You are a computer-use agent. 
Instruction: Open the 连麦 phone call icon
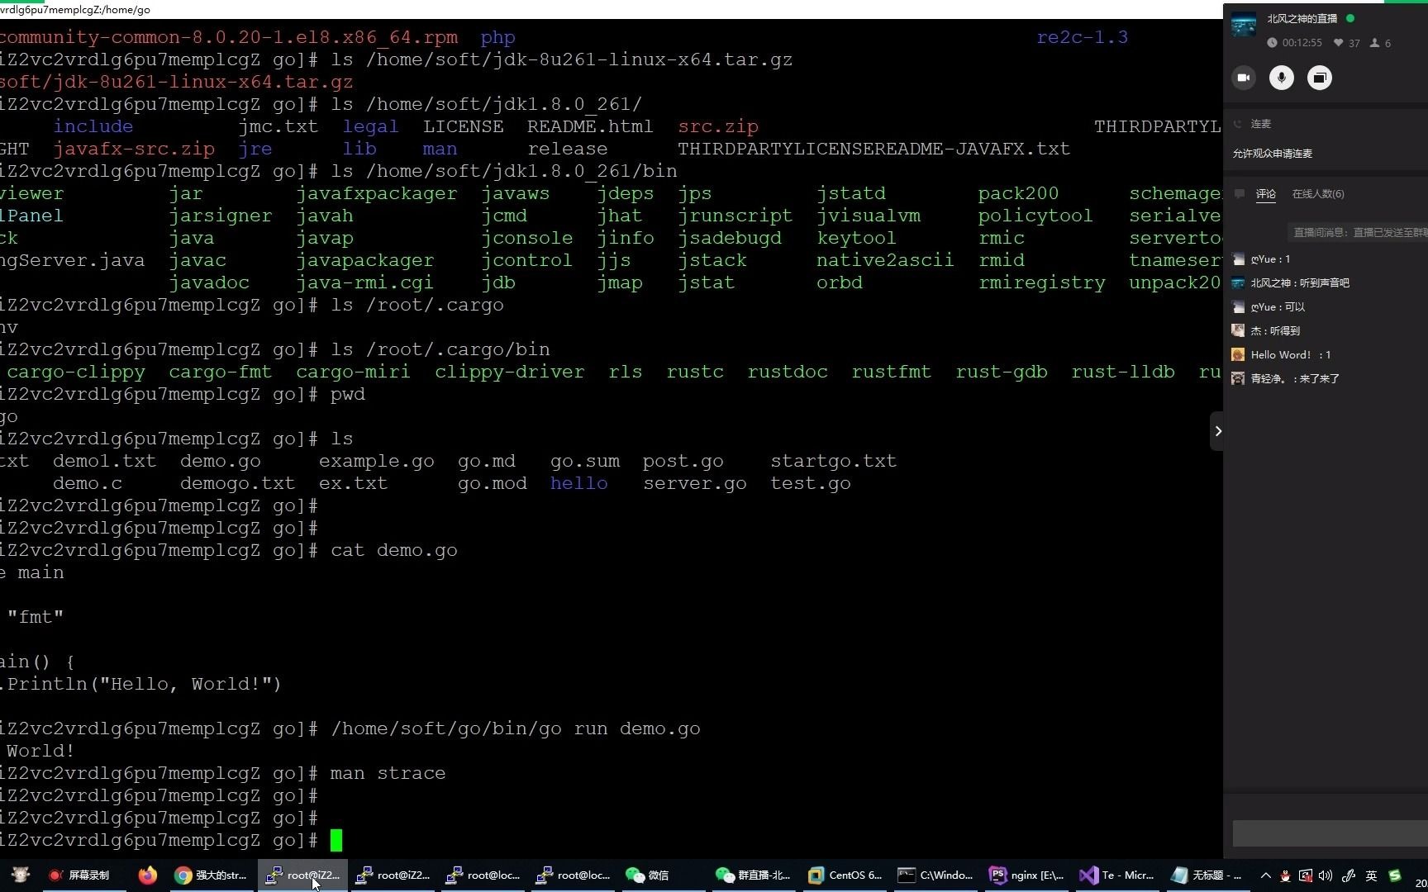point(1238,123)
